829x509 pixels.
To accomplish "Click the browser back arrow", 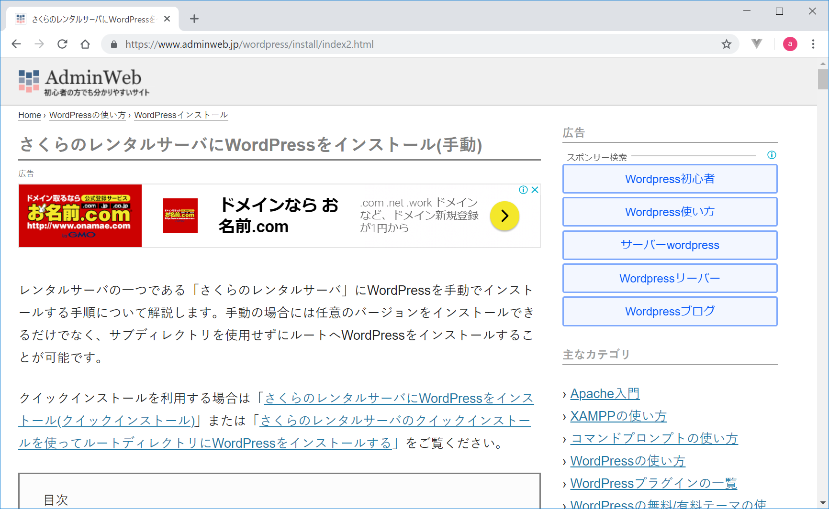I will click(16, 44).
